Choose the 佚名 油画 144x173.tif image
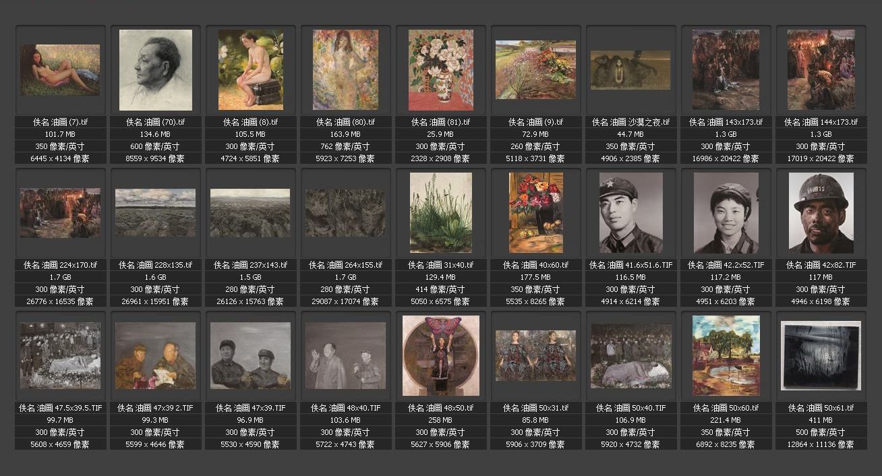The width and height of the screenshot is (882, 476). (x=821, y=70)
